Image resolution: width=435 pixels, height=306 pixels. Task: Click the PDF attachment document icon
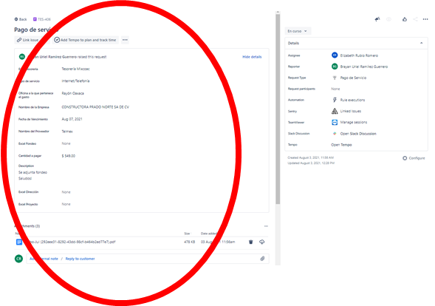tap(19, 242)
